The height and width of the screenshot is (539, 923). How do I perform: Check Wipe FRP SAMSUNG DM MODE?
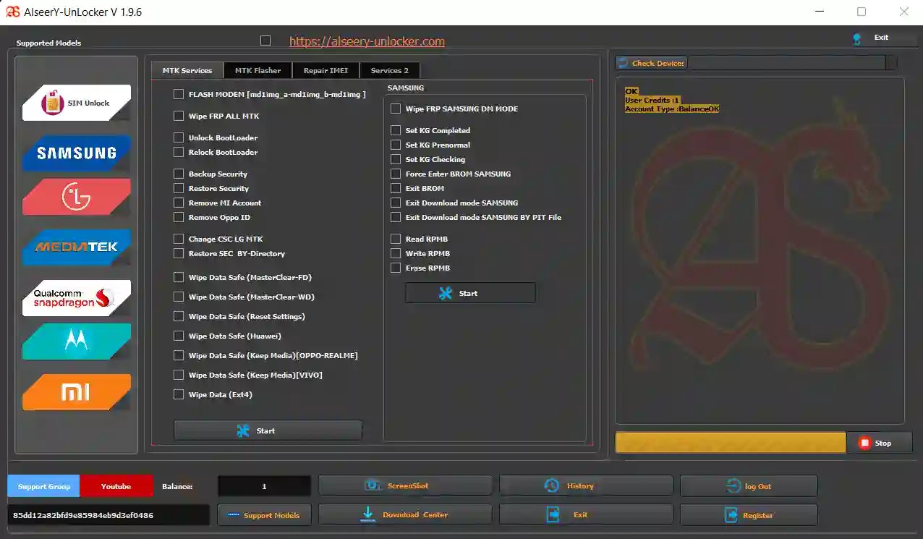(396, 109)
